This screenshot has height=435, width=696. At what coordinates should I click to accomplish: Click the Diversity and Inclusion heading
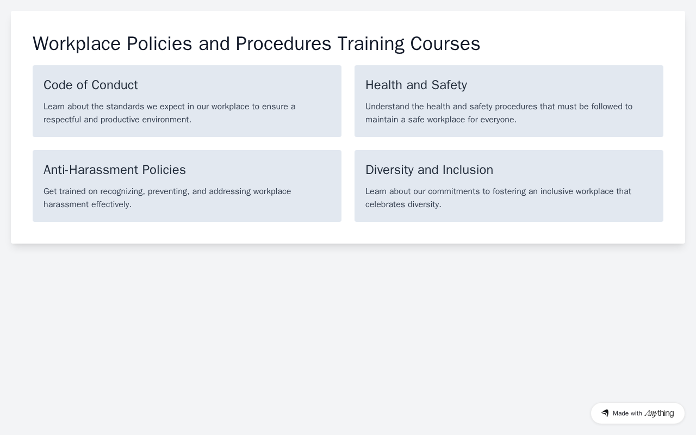(429, 170)
